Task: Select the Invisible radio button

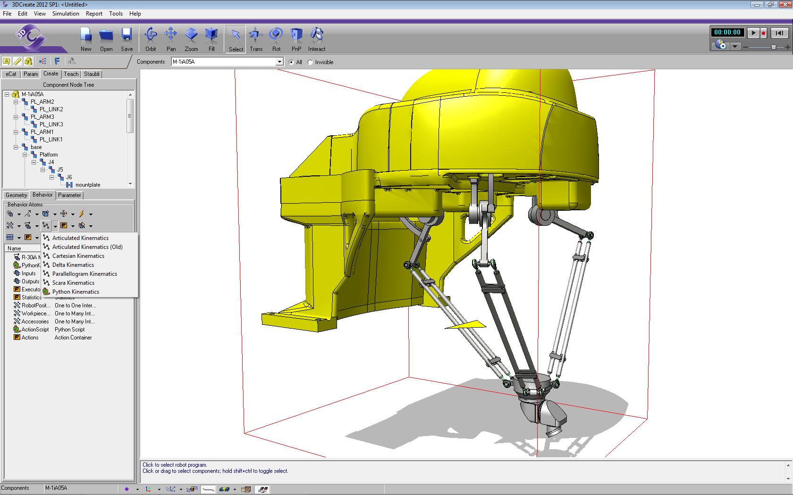Action: [x=310, y=62]
